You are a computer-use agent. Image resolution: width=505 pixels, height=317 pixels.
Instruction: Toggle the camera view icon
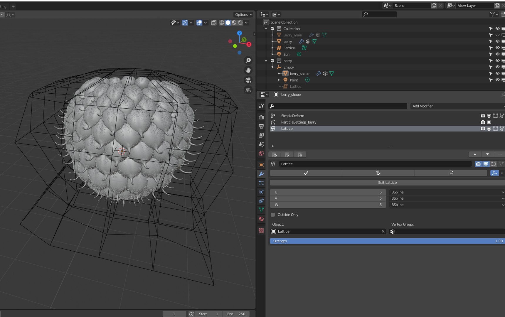point(248,80)
